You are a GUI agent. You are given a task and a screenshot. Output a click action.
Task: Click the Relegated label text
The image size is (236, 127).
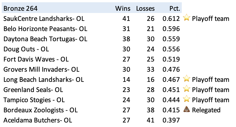(206, 110)
